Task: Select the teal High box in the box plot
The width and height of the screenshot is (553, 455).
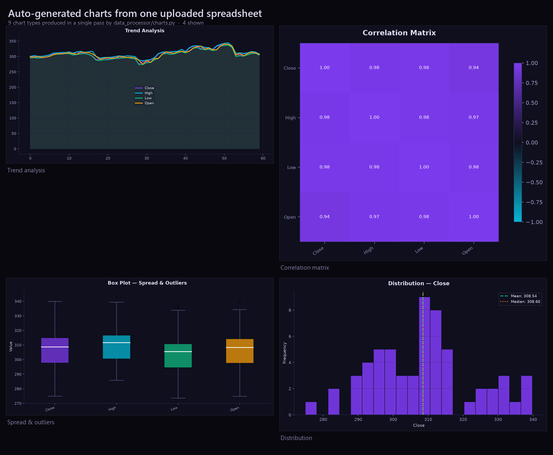Action: pyautogui.click(x=116, y=347)
